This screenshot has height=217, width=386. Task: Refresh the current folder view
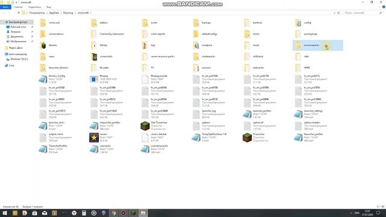[x=338, y=13]
